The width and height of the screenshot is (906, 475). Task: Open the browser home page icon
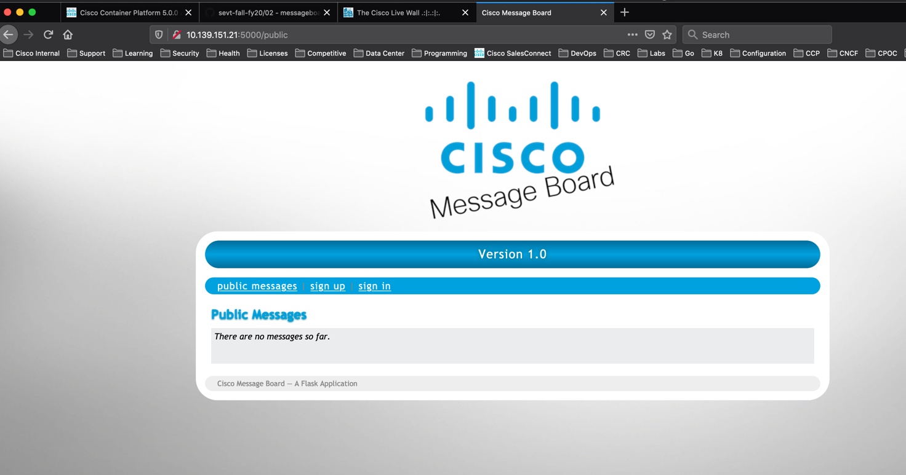[x=68, y=35]
